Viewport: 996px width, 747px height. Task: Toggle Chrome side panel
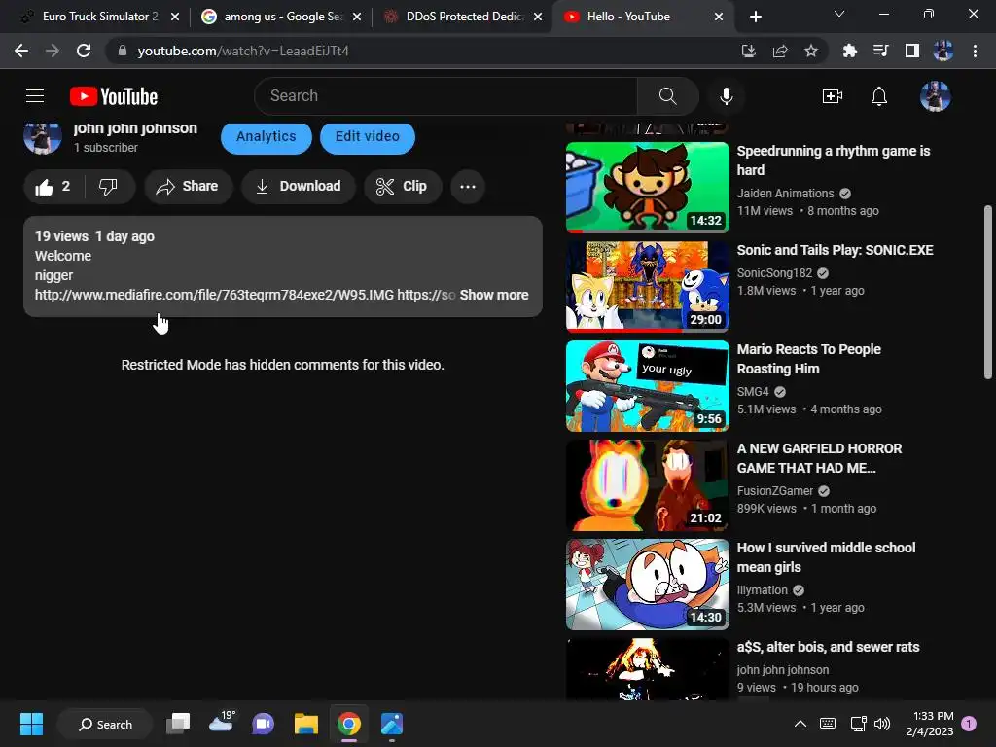point(912,51)
